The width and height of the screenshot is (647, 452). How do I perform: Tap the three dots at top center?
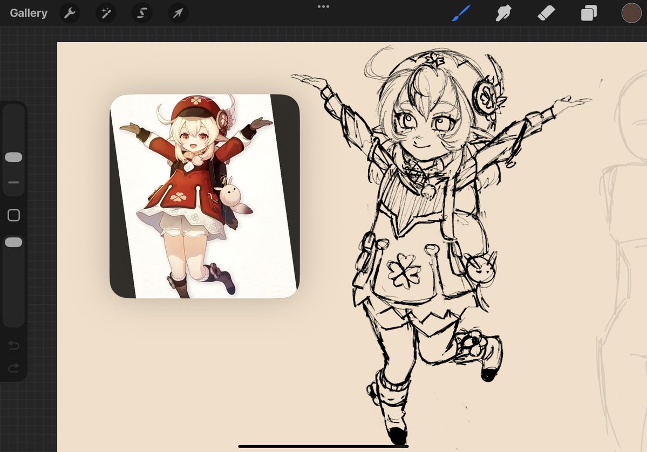[x=324, y=6]
